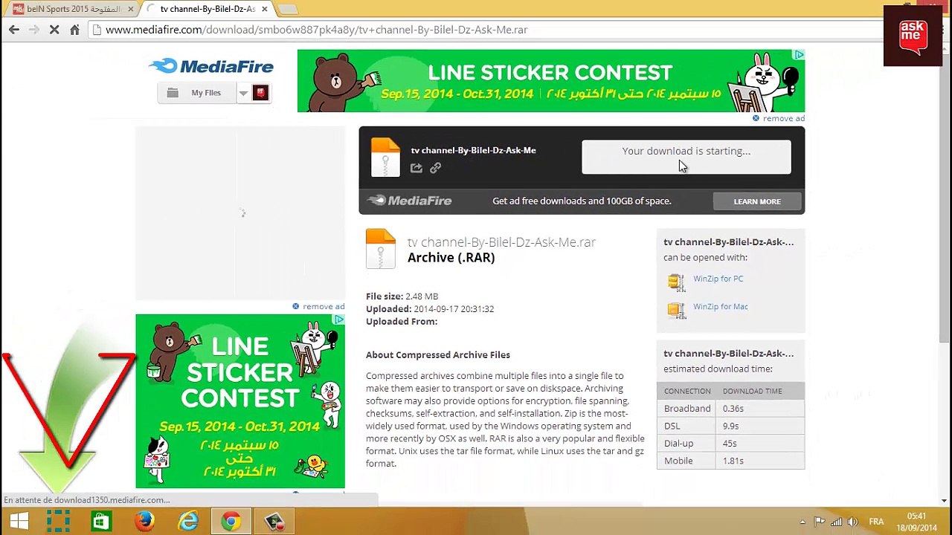Screen dimensions: 952x535
Task: Click the About Compressed Archive Files heading
Action: pyautogui.click(x=438, y=355)
